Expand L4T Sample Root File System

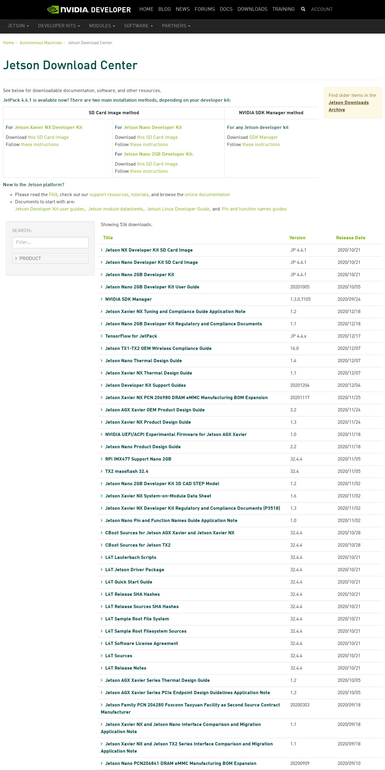pyautogui.click(x=137, y=619)
